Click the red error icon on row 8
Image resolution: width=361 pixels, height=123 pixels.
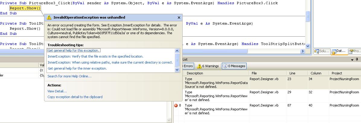pos(176,106)
